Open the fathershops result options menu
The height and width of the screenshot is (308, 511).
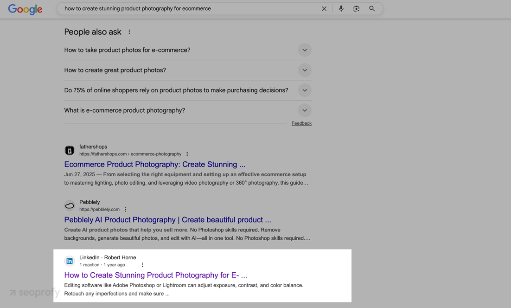click(x=187, y=154)
